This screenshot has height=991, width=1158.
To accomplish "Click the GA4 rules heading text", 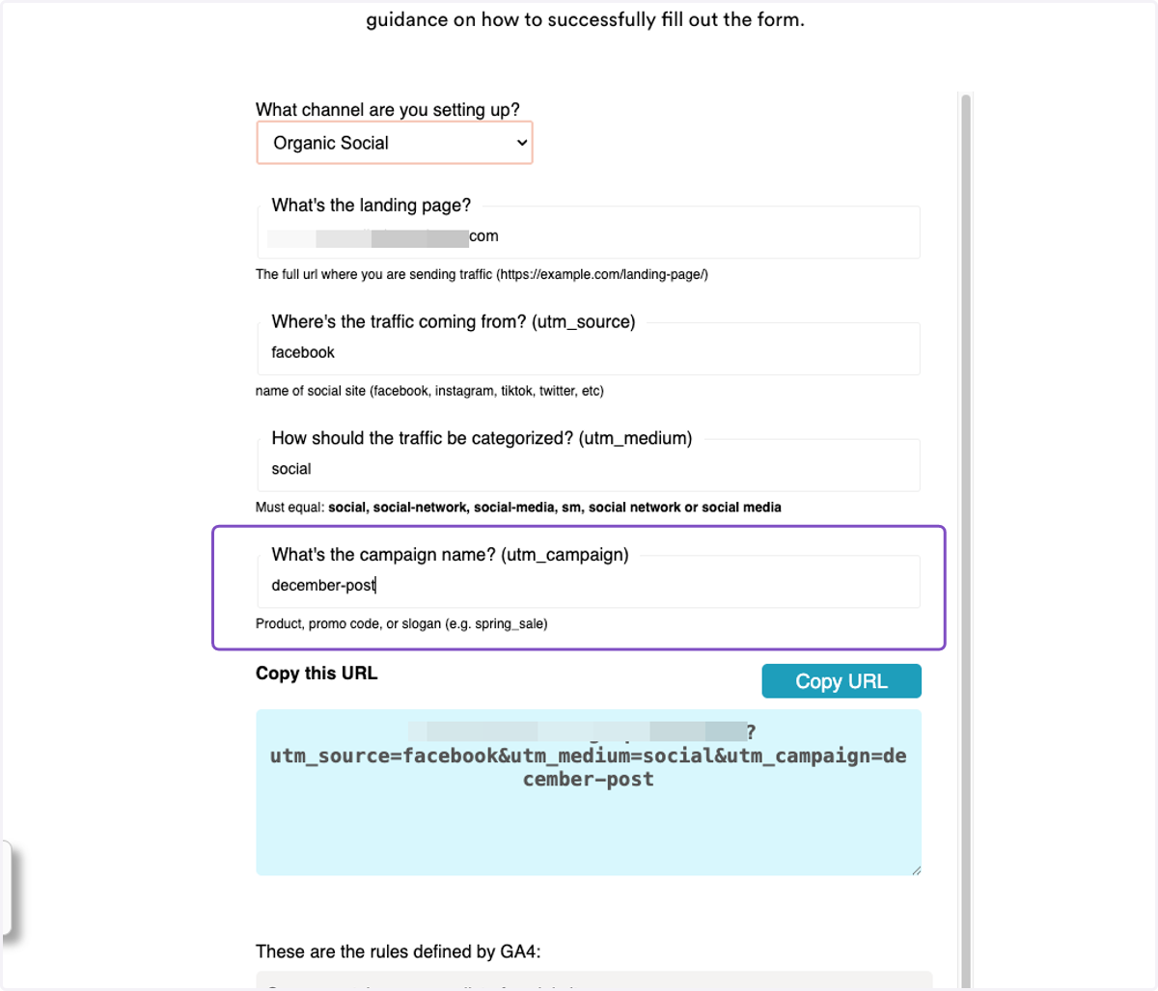I will 399,951.
